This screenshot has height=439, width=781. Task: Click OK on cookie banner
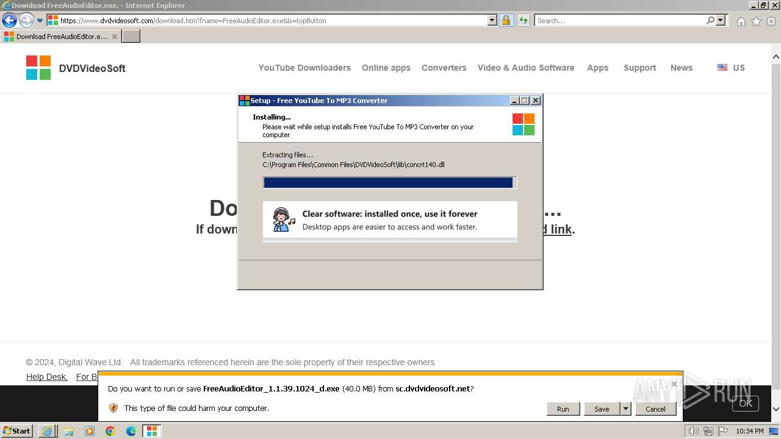tap(746, 403)
